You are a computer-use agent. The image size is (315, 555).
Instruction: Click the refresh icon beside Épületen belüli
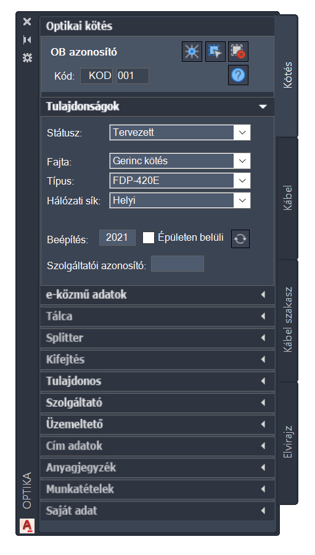coord(240,239)
